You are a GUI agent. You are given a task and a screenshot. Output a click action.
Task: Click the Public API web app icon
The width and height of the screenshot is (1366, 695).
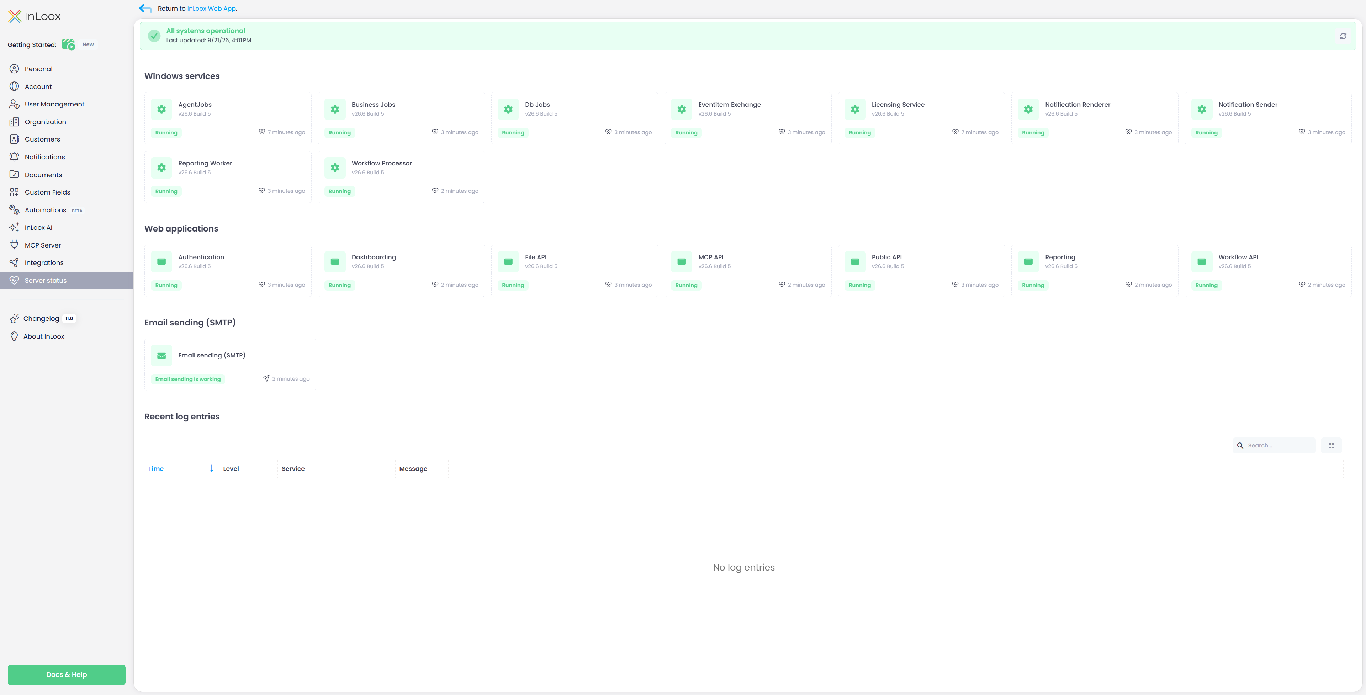[x=855, y=261]
